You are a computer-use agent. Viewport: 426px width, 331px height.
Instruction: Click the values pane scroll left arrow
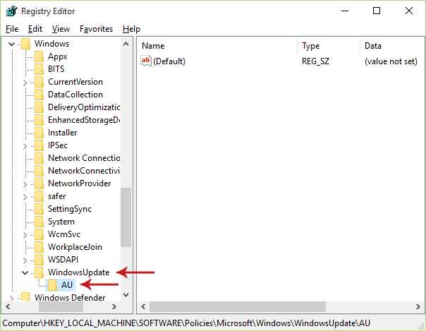click(x=143, y=306)
